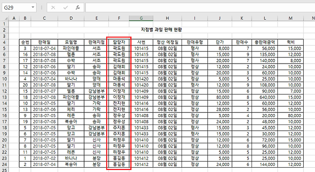
Task: Select column J header
Action: point(220,18)
